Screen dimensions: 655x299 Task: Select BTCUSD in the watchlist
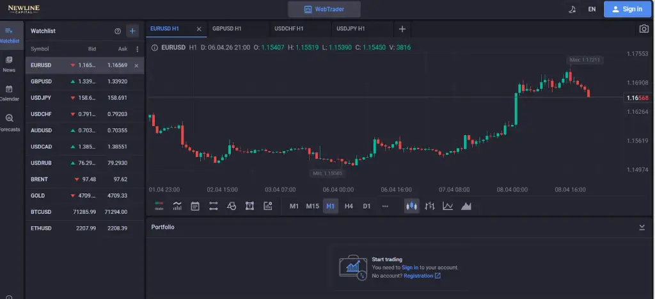click(x=85, y=212)
